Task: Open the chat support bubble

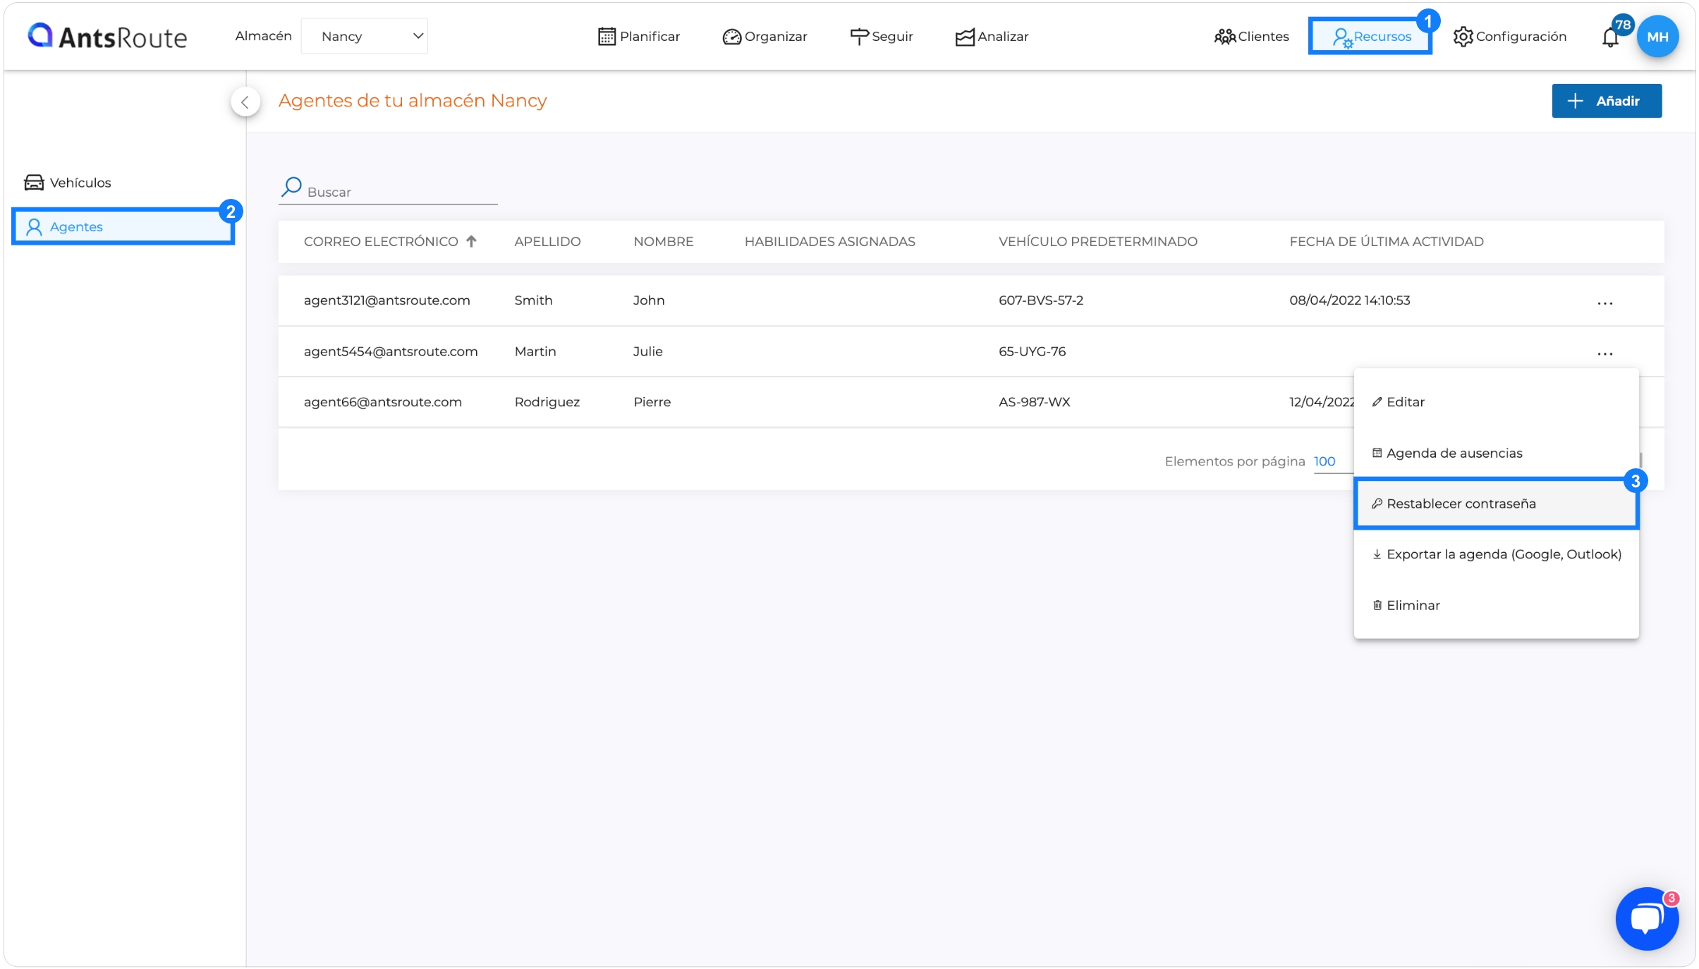Action: [x=1646, y=918]
